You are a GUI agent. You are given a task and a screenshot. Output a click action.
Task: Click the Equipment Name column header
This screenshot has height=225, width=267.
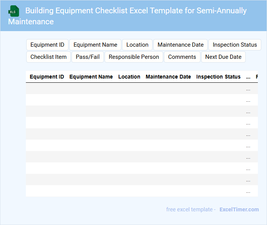pyautogui.click(x=91, y=77)
